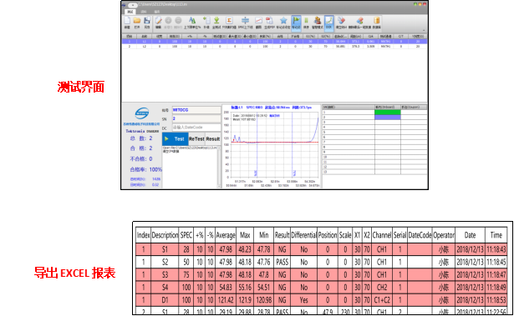This screenshot has width=514, height=316.
Task: Click the machine number field showing WITOCG
Action: coord(196,110)
